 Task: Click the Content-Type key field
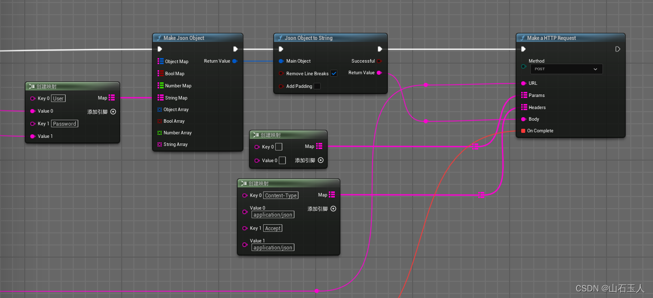click(x=281, y=195)
